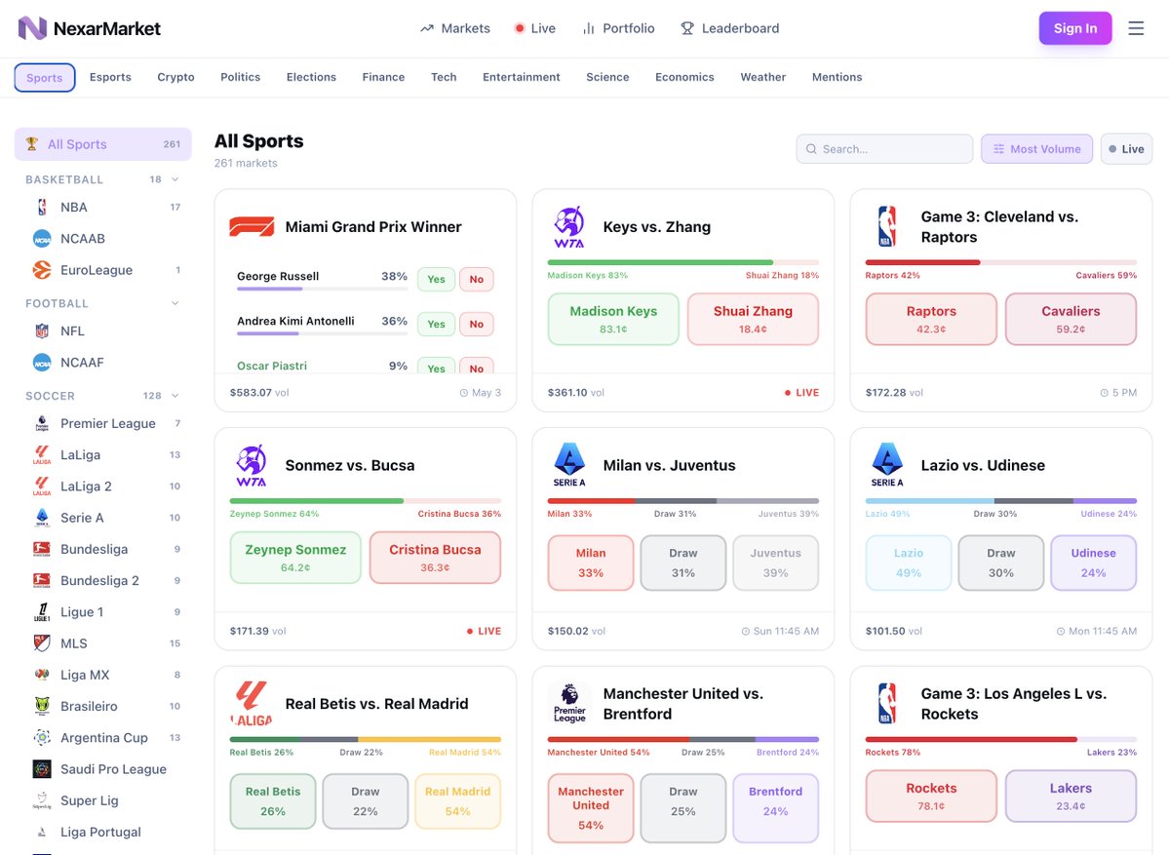Choose Yes for Andrea Kimi Antonelli

coord(436,325)
